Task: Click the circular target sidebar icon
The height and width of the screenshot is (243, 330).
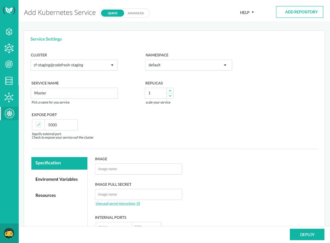Action: click(x=9, y=64)
